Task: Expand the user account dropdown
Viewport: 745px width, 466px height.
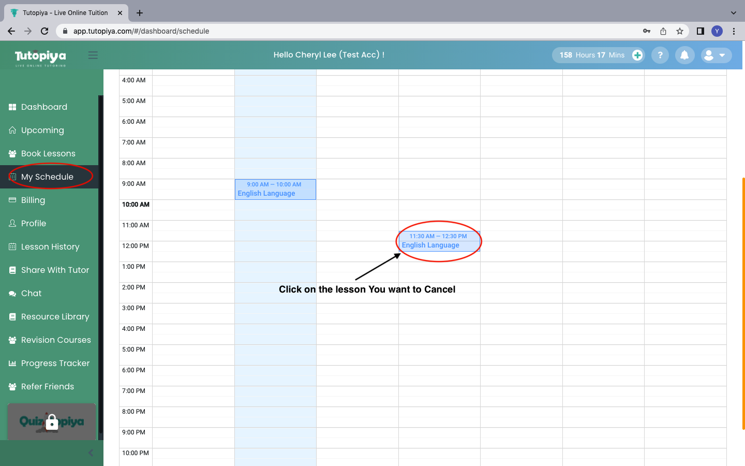Action: click(716, 55)
